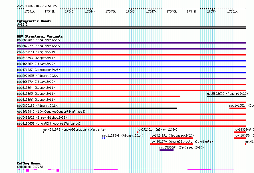Image resolution: width=254 pixels, height=173 pixels.
Task: Select red bar under nsv613696
Action: (x=131, y=102)
